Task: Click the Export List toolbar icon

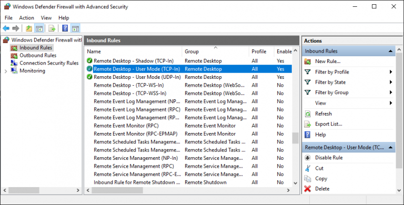Action: (52, 28)
